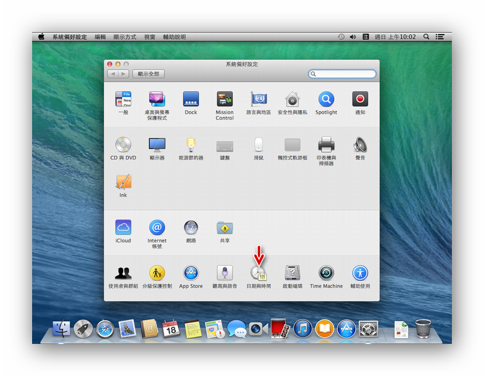Click the 顯示全部 button
The height and width of the screenshot is (376, 484).
tap(148, 74)
